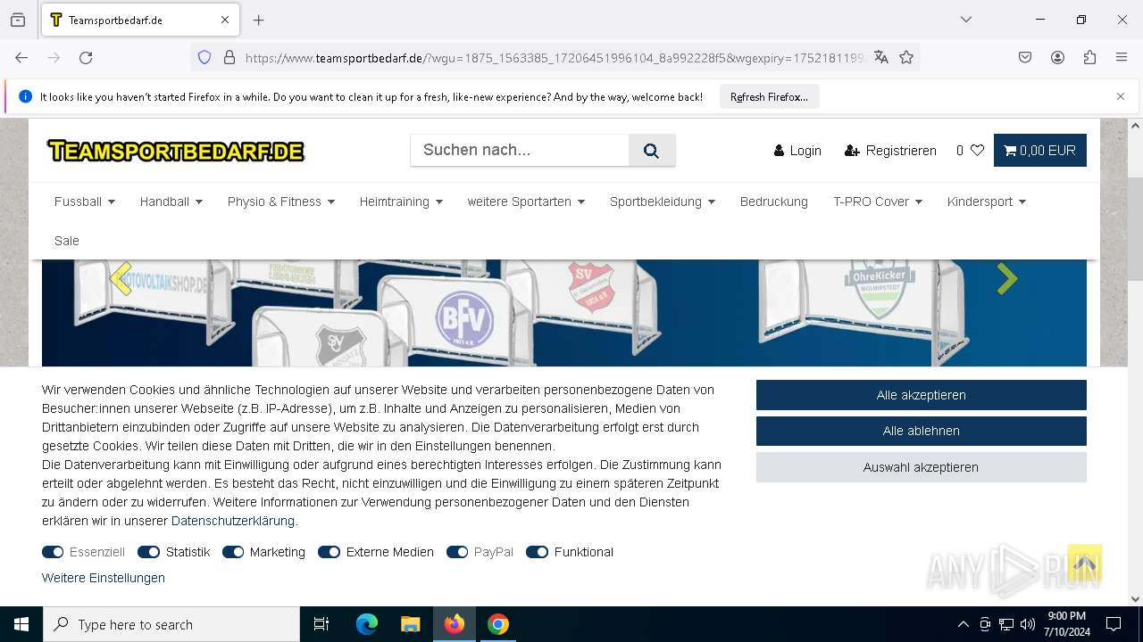This screenshot has width=1143, height=642.
Task: Show site security padlock info
Action: (x=229, y=57)
